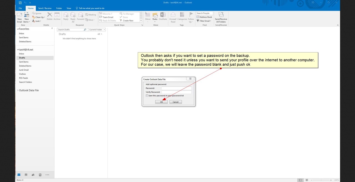
Task: Archive the selected item
Action: click(x=57, y=17)
